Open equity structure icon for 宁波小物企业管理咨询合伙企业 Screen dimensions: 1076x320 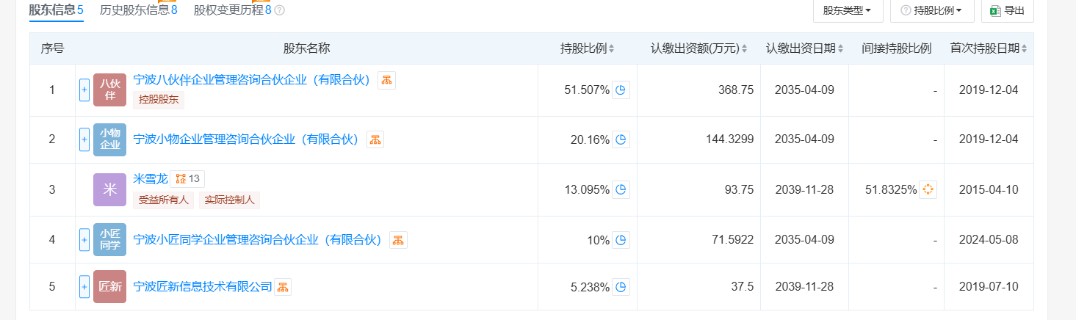pyautogui.click(x=375, y=139)
